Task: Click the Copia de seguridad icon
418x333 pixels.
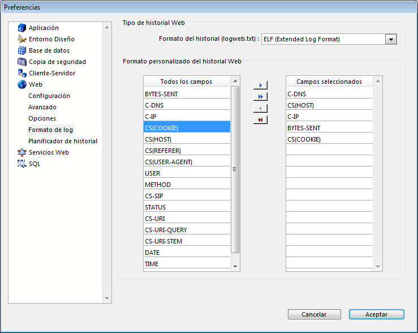Action: click(x=22, y=62)
